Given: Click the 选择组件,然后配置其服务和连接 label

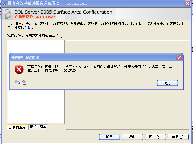Looking at the screenshot, I should 36,36.
